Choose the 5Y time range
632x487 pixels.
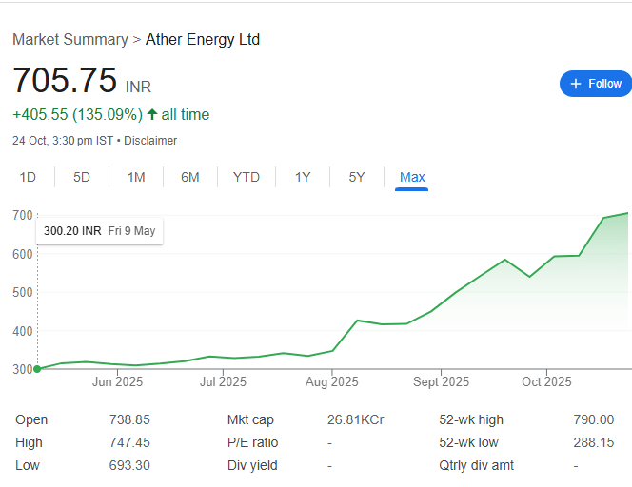pos(357,177)
